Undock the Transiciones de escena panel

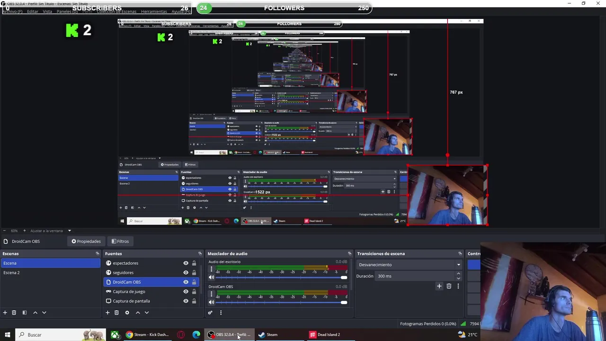460,254
